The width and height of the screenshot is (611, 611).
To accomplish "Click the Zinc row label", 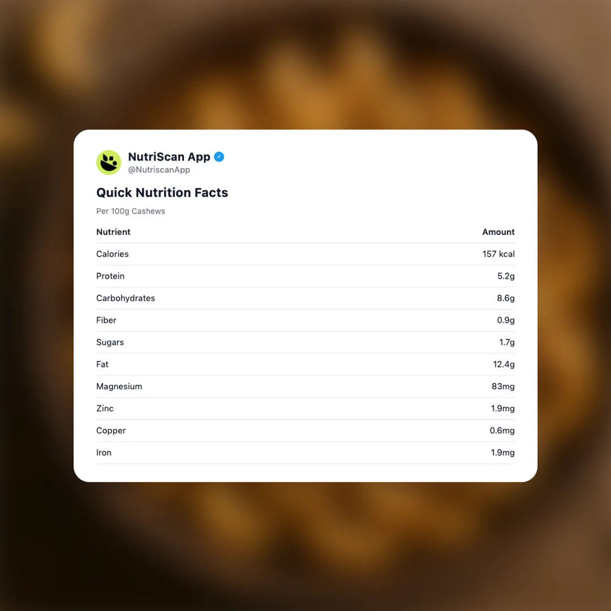I will [x=105, y=408].
